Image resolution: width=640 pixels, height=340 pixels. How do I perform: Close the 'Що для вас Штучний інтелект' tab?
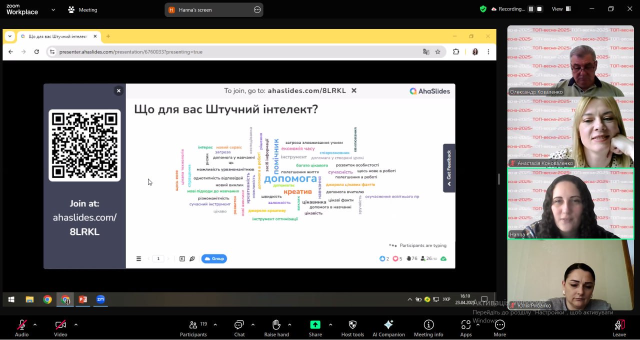point(95,36)
